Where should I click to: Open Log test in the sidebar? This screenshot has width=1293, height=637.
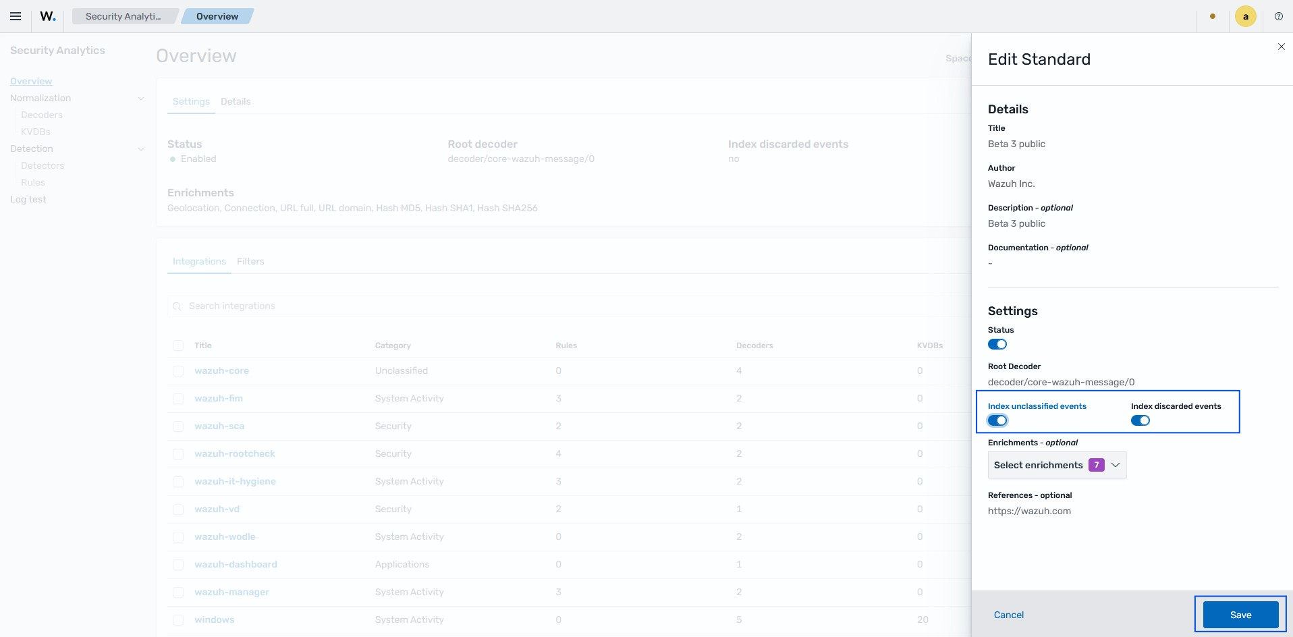tap(28, 199)
